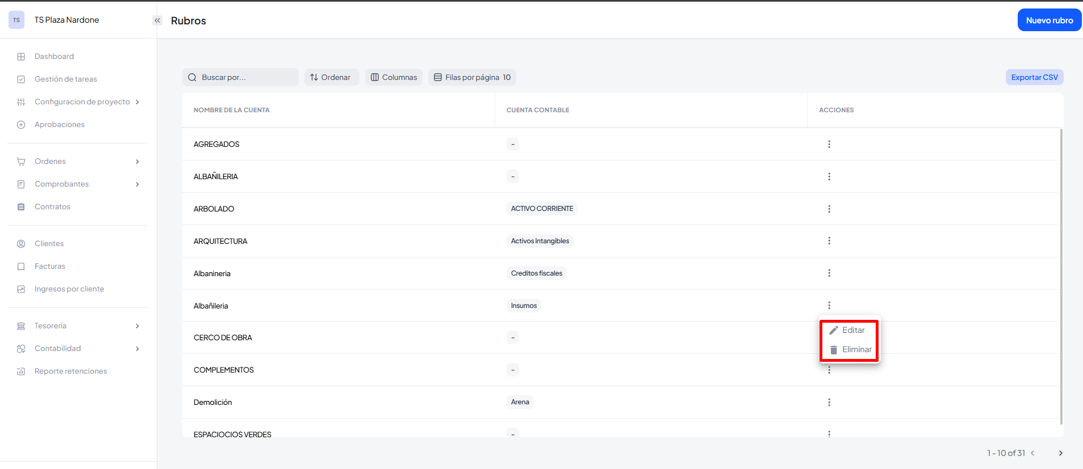
Task: Click the Dashboard grid icon
Action: pyautogui.click(x=21, y=57)
